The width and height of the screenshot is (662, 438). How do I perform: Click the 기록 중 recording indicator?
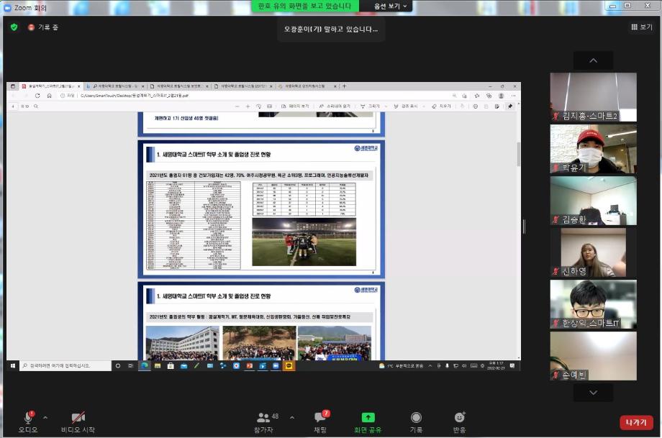coord(43,27)
